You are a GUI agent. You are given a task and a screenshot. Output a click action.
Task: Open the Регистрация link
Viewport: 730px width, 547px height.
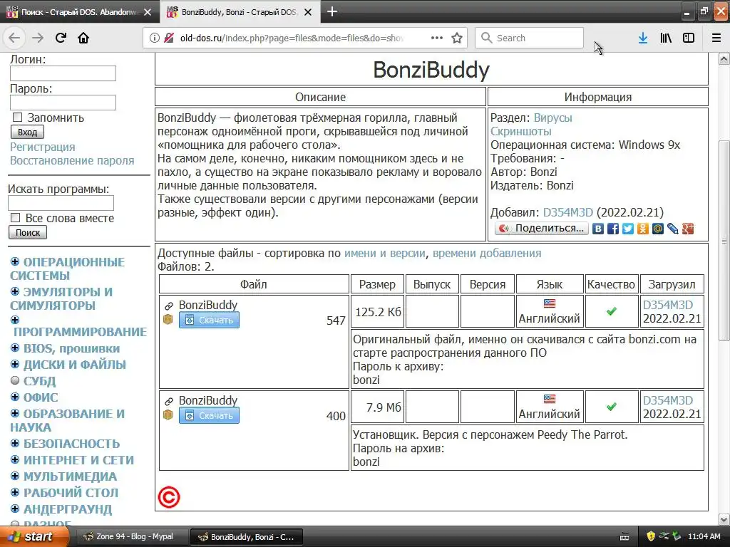click(42, 147)
